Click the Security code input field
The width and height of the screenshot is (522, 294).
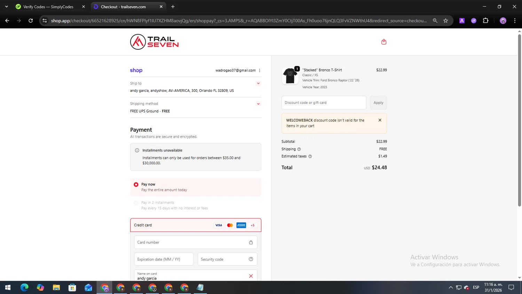click(x=228, y=259)
